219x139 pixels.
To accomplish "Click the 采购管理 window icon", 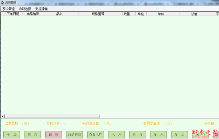I will (3, 3).
